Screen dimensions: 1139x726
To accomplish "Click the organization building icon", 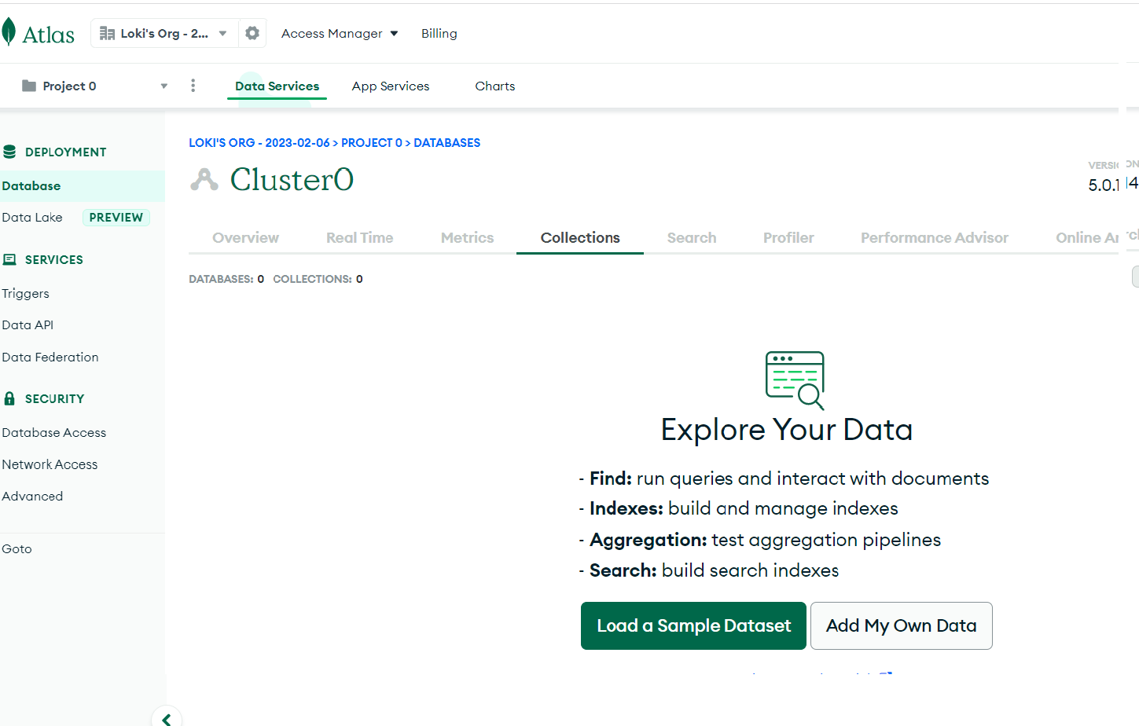I will pyautogui.click(x=107, y=34).
